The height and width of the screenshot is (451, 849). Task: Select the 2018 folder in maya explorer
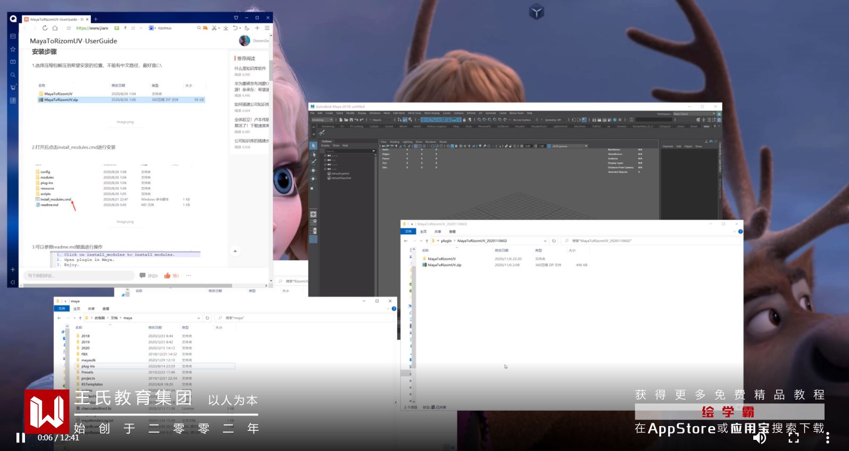(x=85, y=336)
